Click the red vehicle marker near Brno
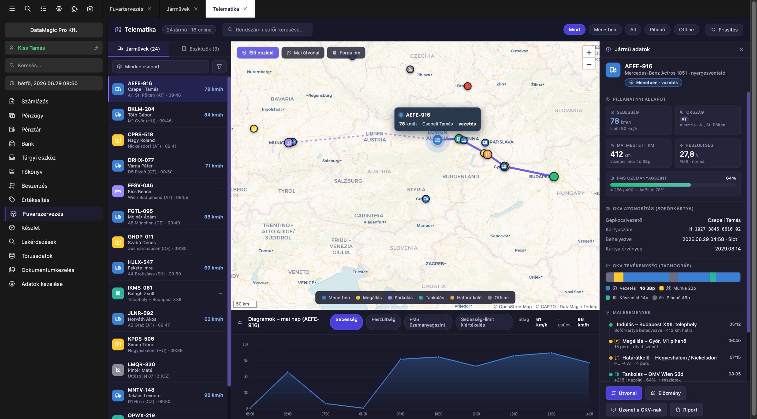 click(467, 86)
